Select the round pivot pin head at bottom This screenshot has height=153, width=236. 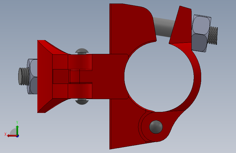click(156, 127)
